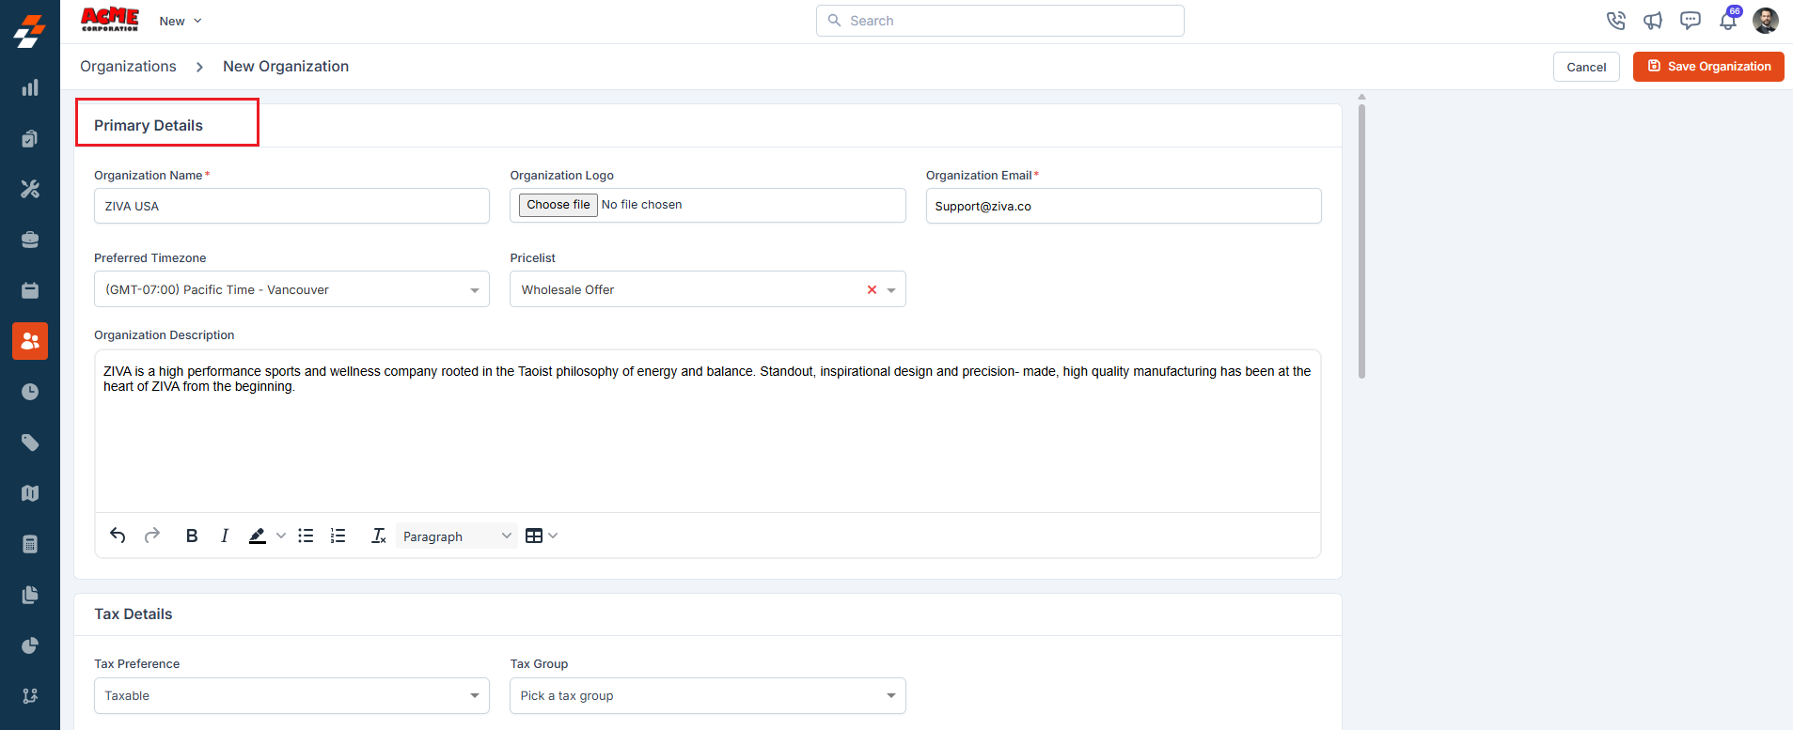The height and width of the screenshot is (730, 1793).
Task: Remove text formatting in editor
Action: click(379, 536)
